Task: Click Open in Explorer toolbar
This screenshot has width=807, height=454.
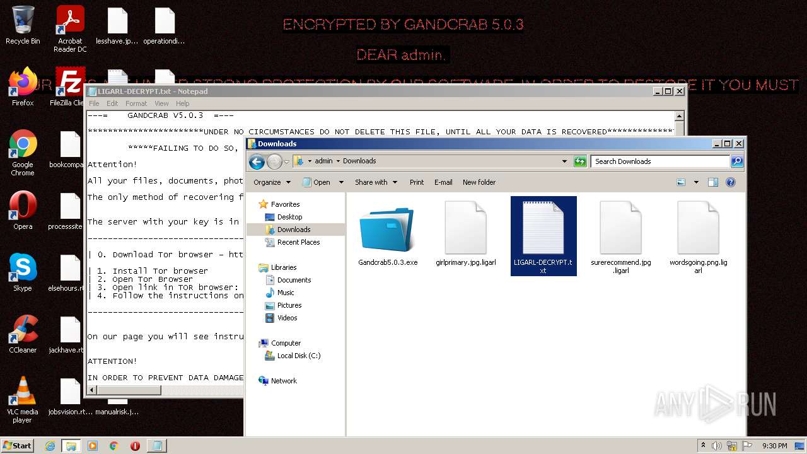Action: click(x=316, y=182)
